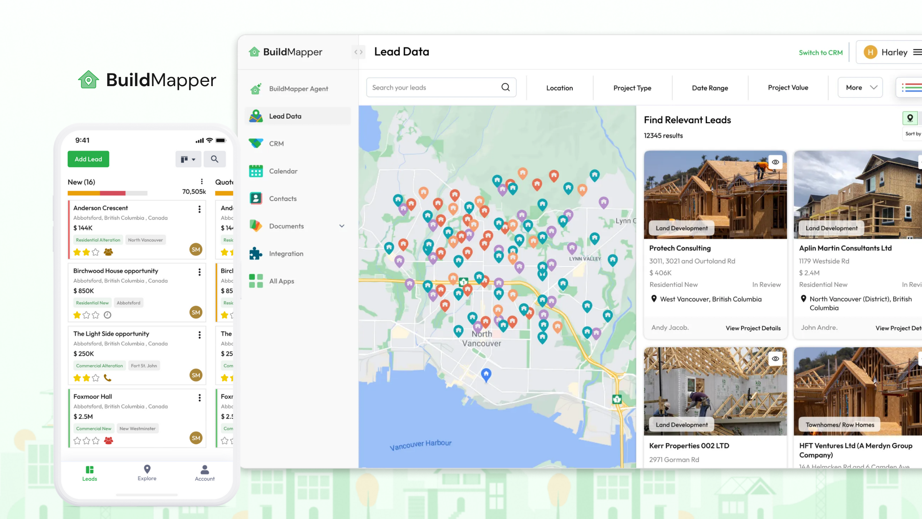
Task: Set third star rating on The Light Side
Action: pyautogui.click(x=96, y=378)
